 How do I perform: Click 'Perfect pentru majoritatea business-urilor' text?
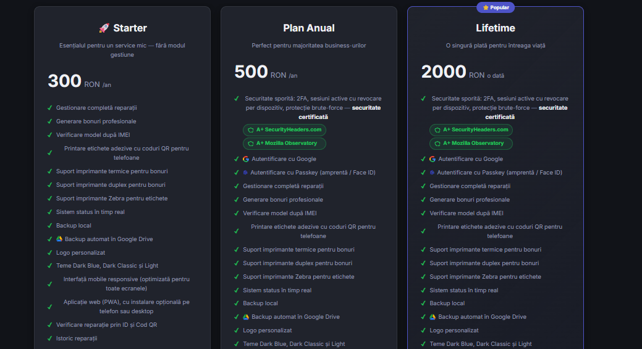(x=309, y=46)
